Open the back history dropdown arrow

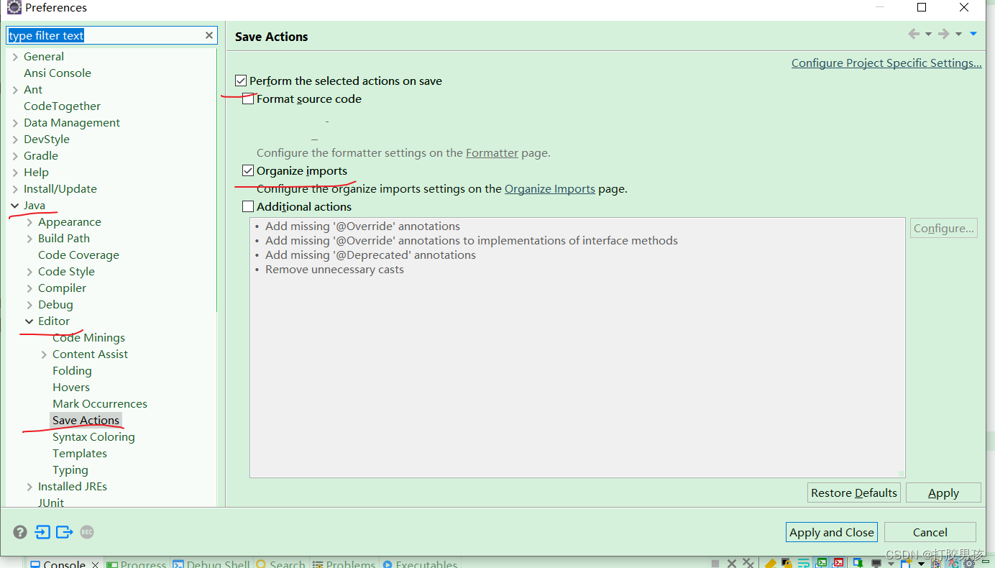[x=928, y=35]
